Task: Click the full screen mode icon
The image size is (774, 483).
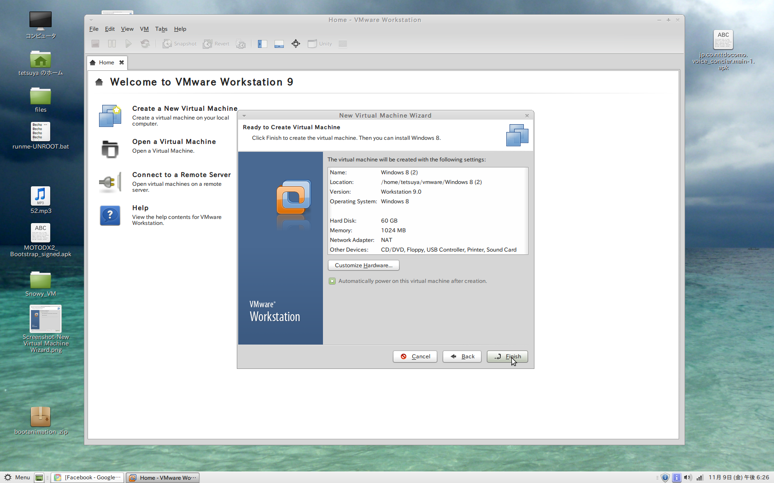Action: [x=296, y=44]
